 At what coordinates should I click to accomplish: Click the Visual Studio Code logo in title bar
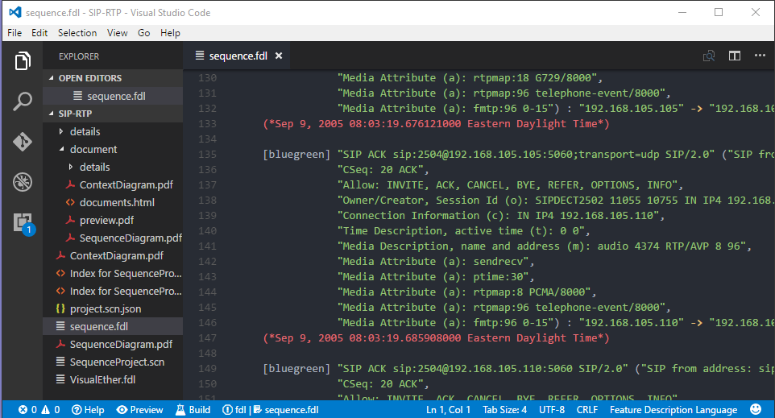(x=15, y=12)
